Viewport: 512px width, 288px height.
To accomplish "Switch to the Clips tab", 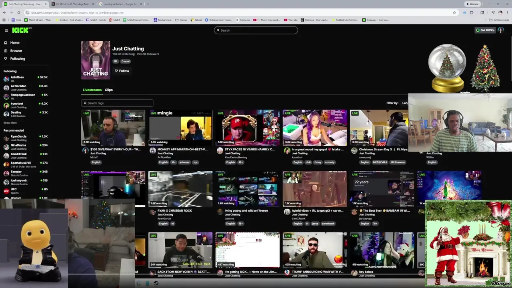I will (109, 90).
